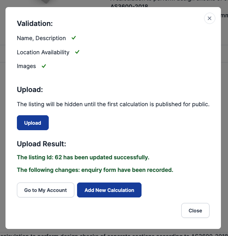Click the dimmed calculation description below the dialog
This screenshot has width=228, height=236.
114,235
